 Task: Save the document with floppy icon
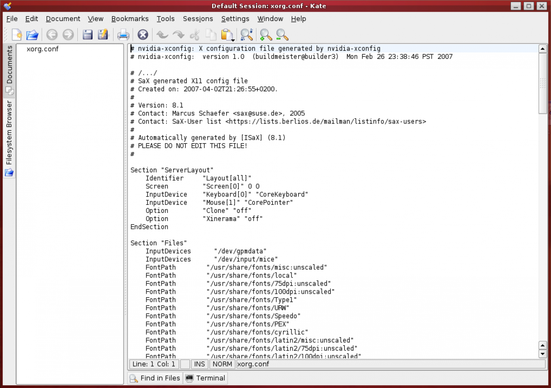click(87, 34)
